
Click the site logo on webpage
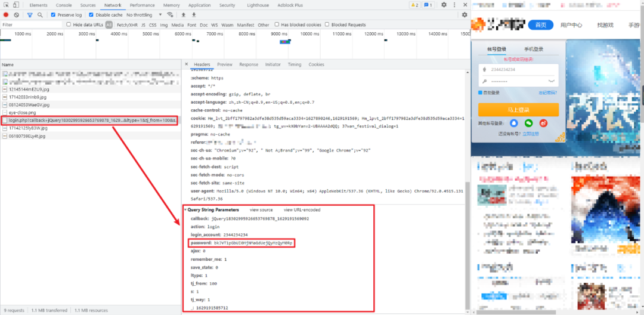point(499,25)
